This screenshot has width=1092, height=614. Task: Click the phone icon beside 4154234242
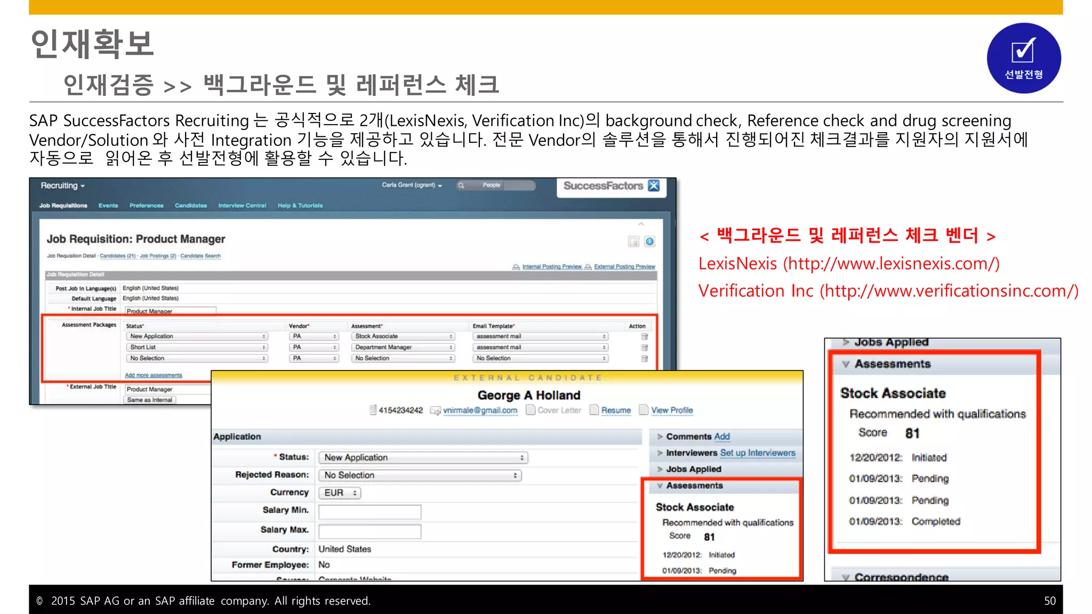[373, 410]
